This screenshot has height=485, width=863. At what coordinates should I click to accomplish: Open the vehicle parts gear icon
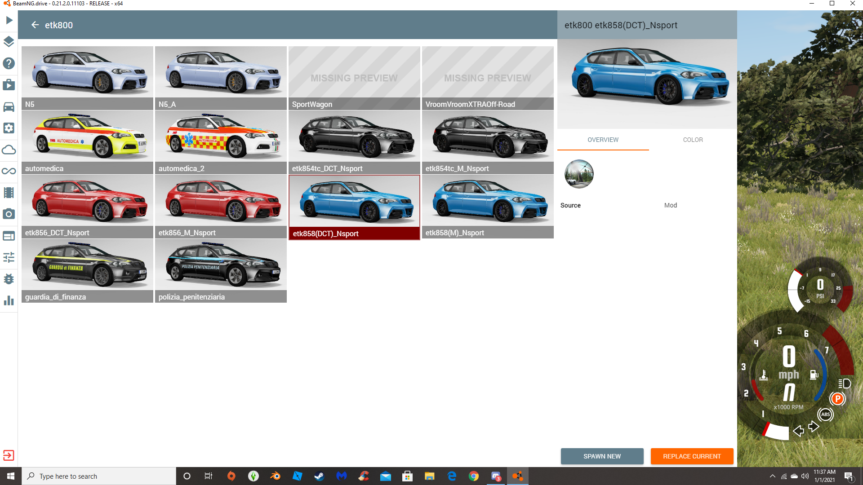[9, 128]
